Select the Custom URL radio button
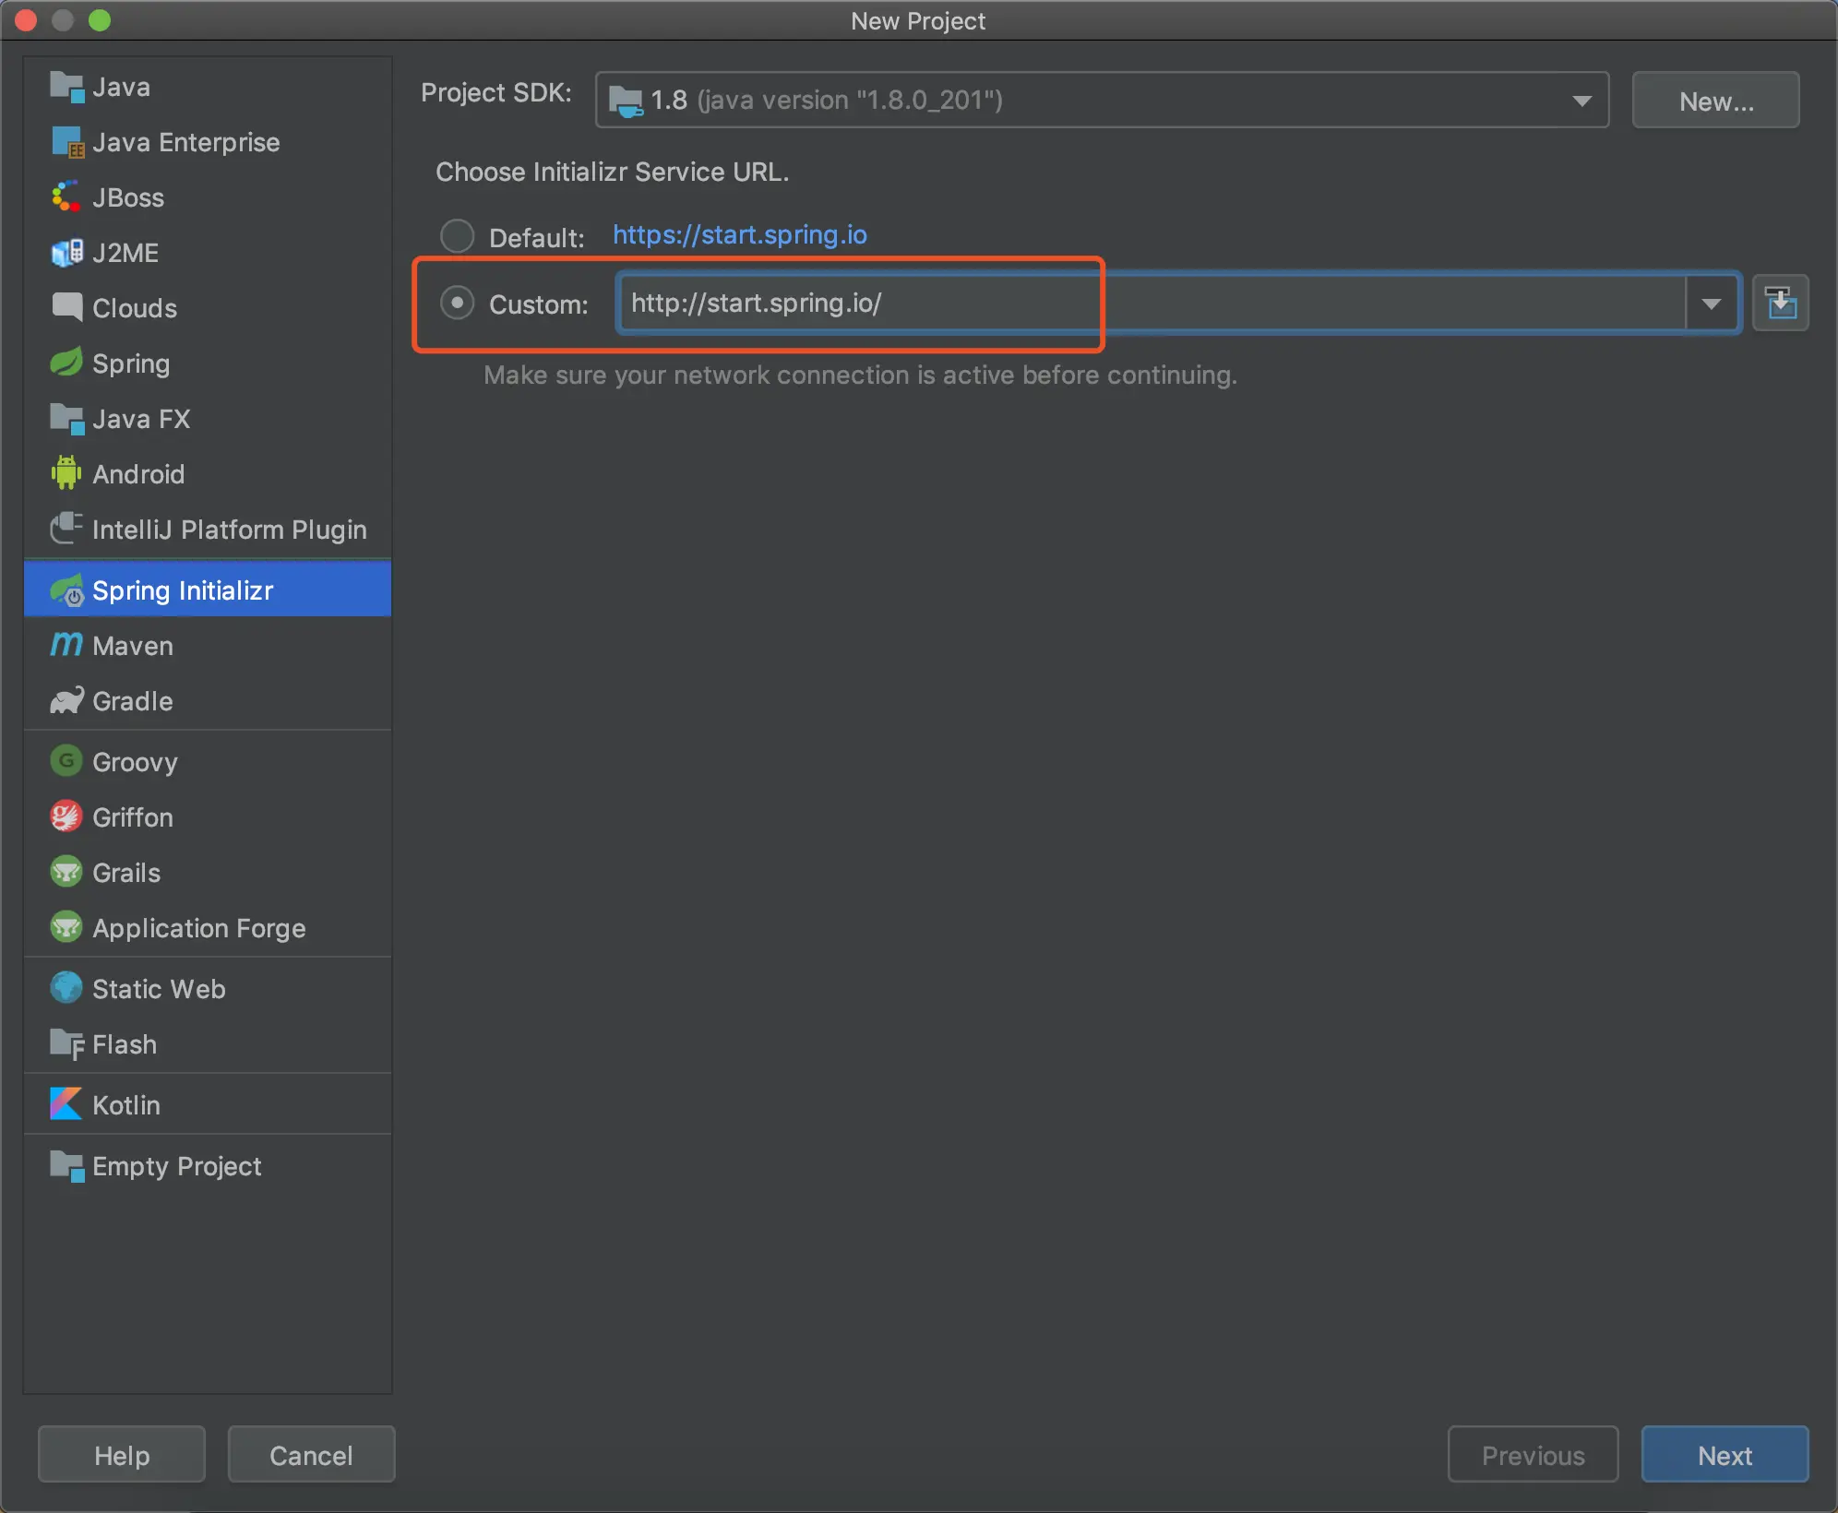The height and width of the screenshot is (1513, 1838). (457, 303)
